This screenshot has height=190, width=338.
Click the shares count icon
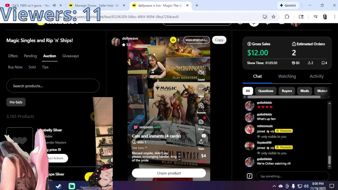pyautogui.click(x=309, y=63)
